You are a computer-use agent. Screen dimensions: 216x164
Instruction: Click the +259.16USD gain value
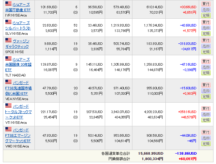click(x=187, y=112)
